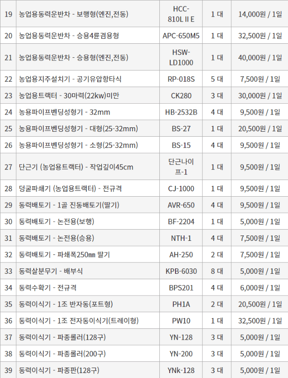Click model BS-15 cell
This screenshot has height=378, width=288.
coord(181,145)
